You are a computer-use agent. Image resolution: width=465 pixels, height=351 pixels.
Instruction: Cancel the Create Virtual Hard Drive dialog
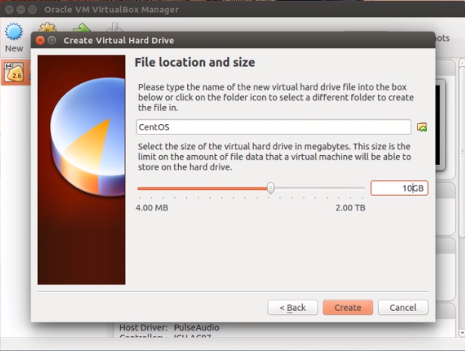click(x=403, y=307)
